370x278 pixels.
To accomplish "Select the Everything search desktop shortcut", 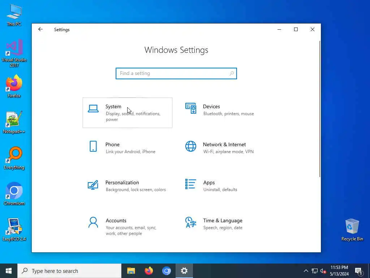I will 14,158.
